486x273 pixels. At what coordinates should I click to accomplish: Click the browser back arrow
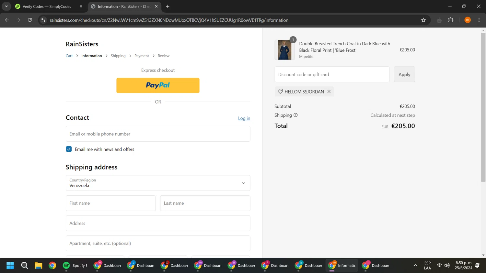(7, 20)
